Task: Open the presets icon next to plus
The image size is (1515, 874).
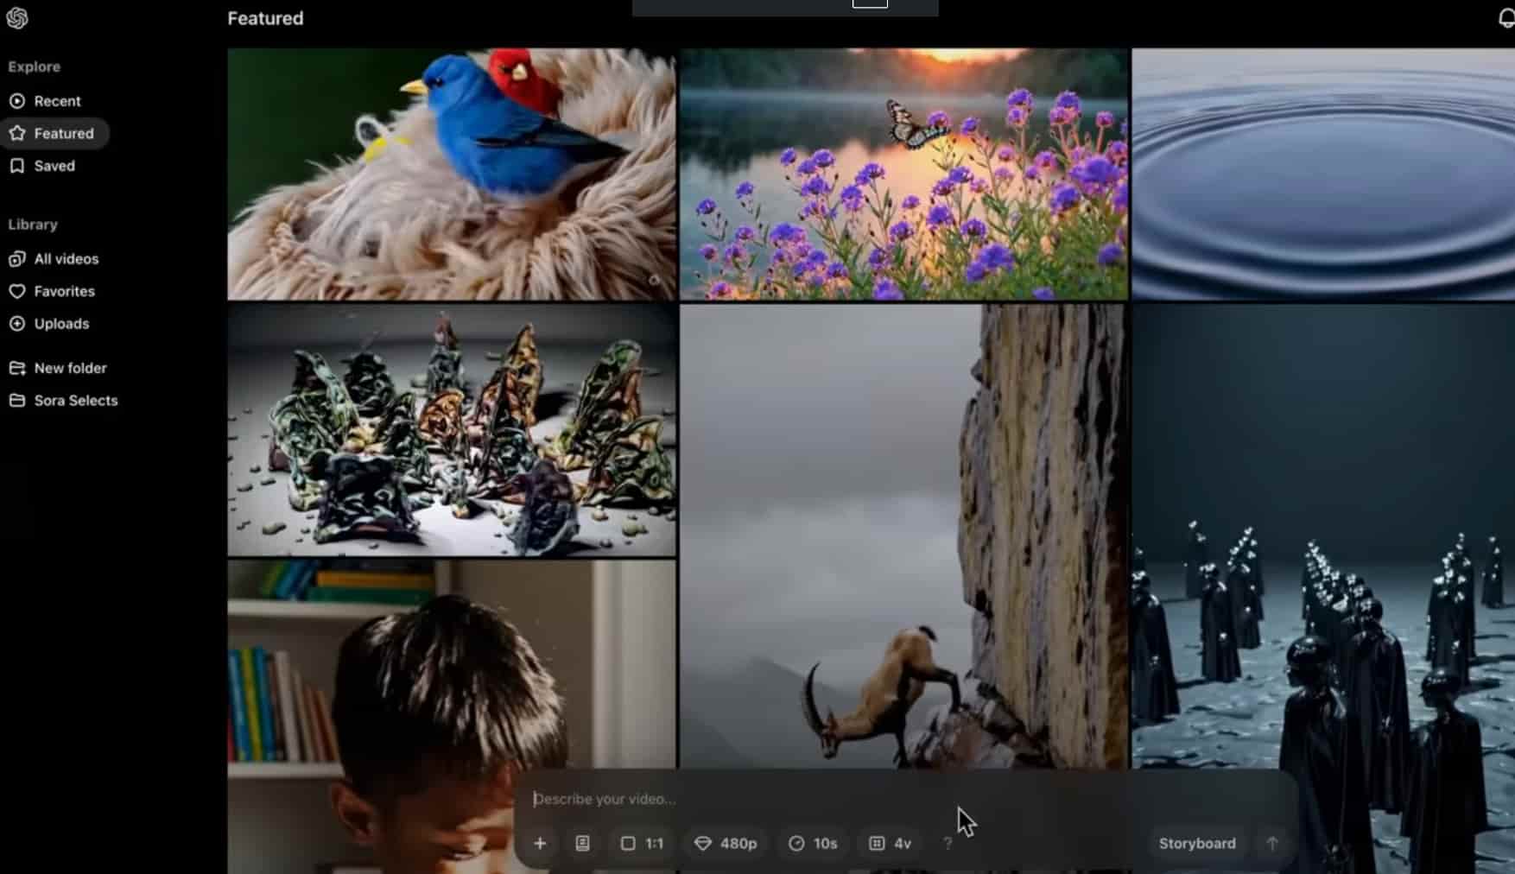Action: click(x=583, y=844)
